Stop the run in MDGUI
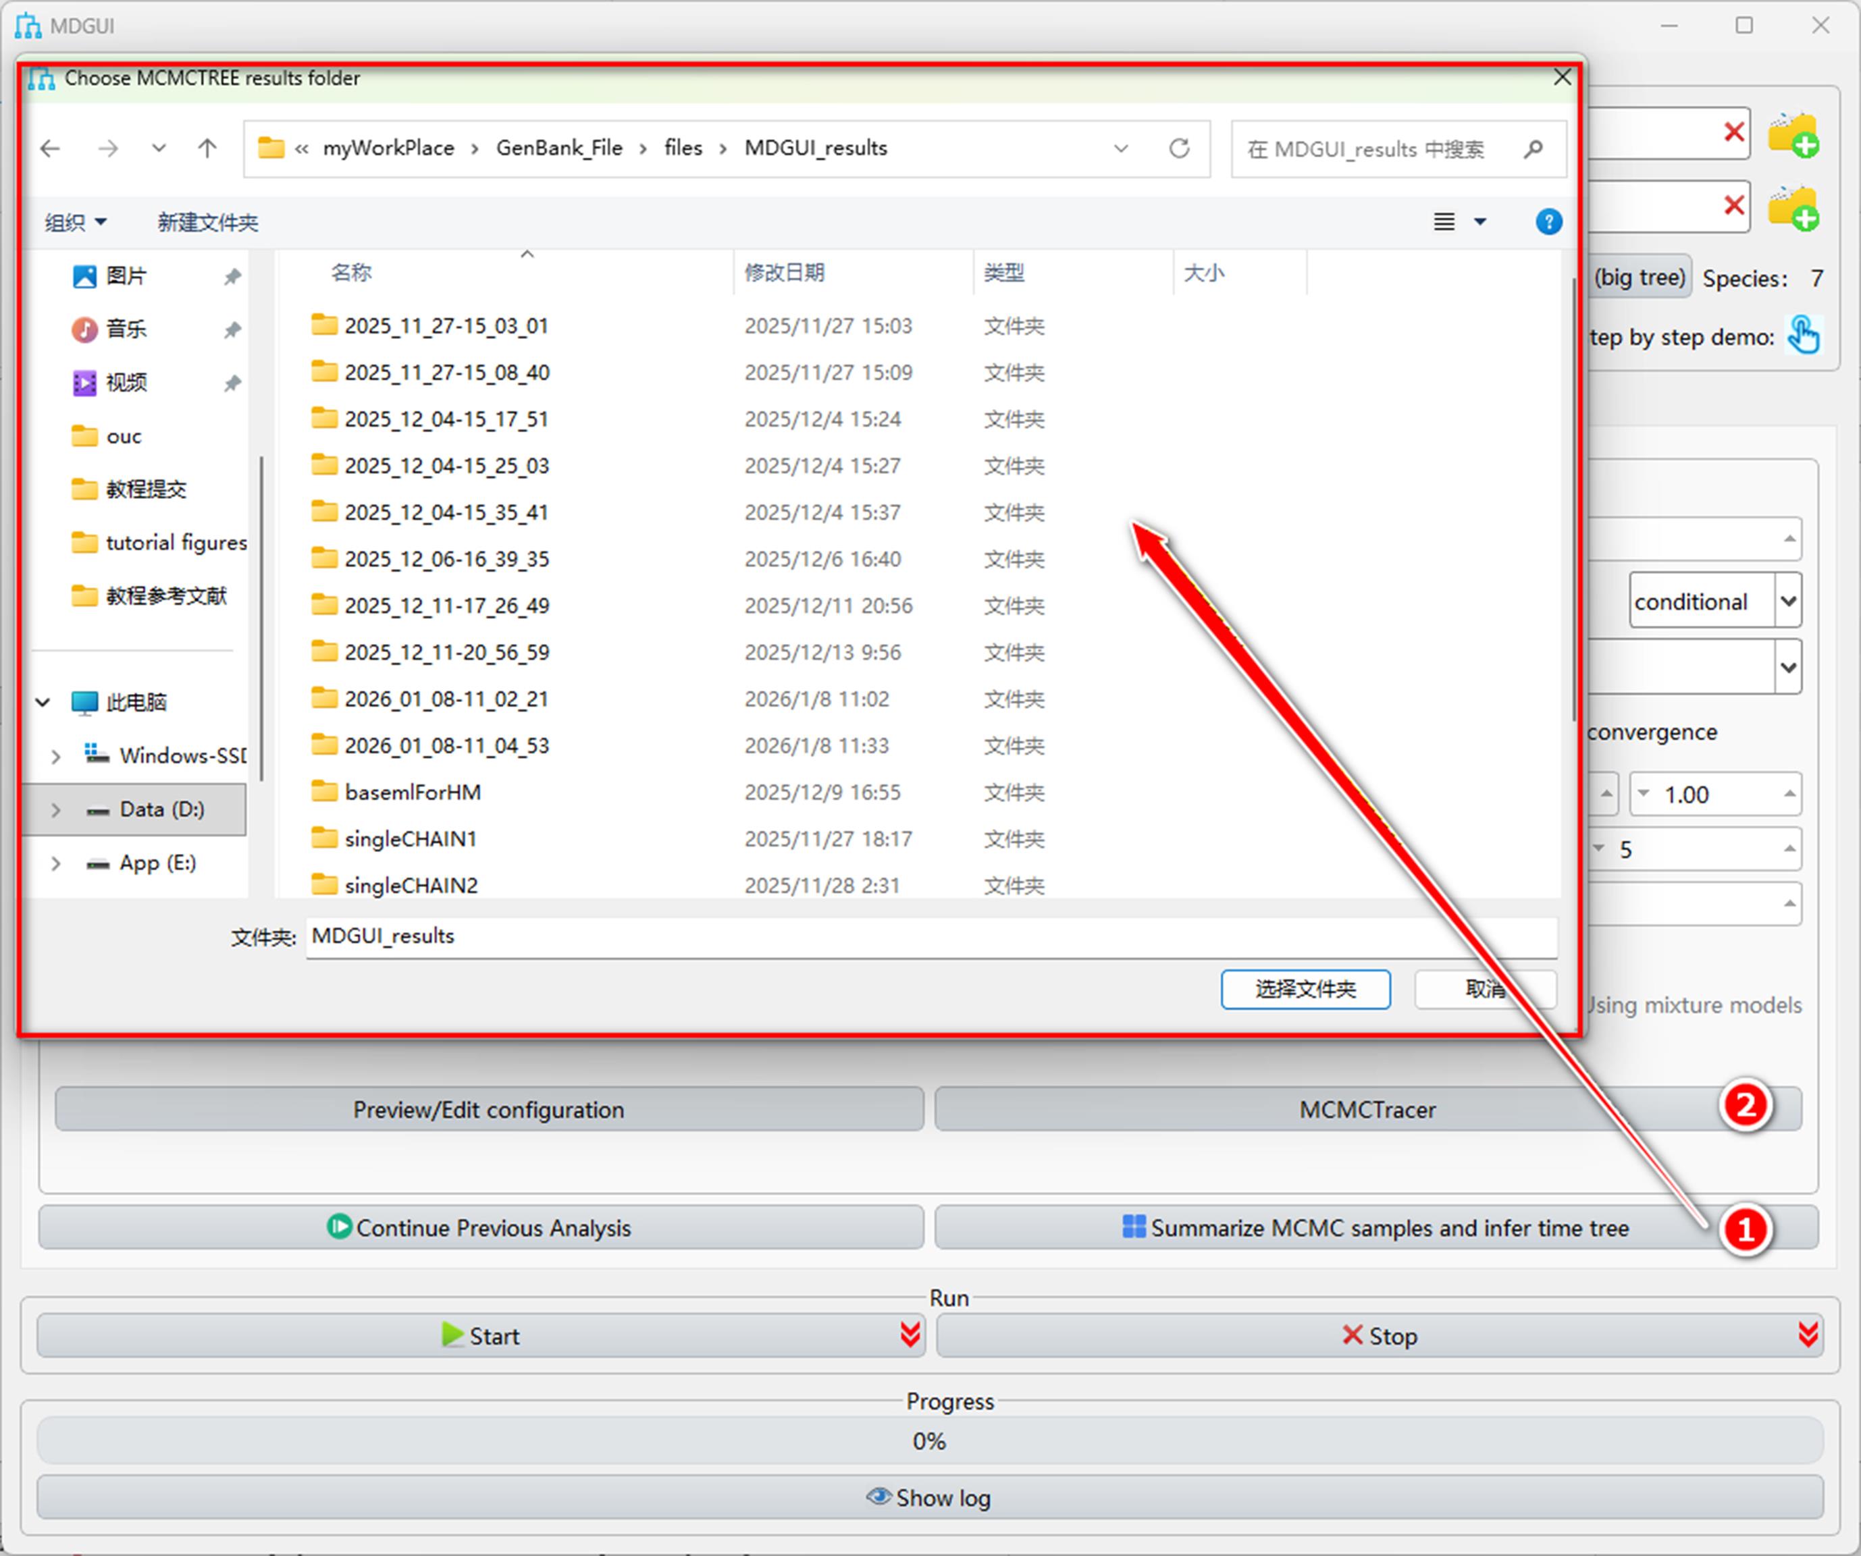The width and height of the screenshot is (1861, 1556). [x=1380, y=1335]
